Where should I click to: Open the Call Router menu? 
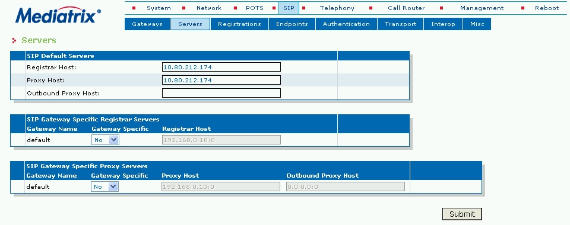[406, 8]
